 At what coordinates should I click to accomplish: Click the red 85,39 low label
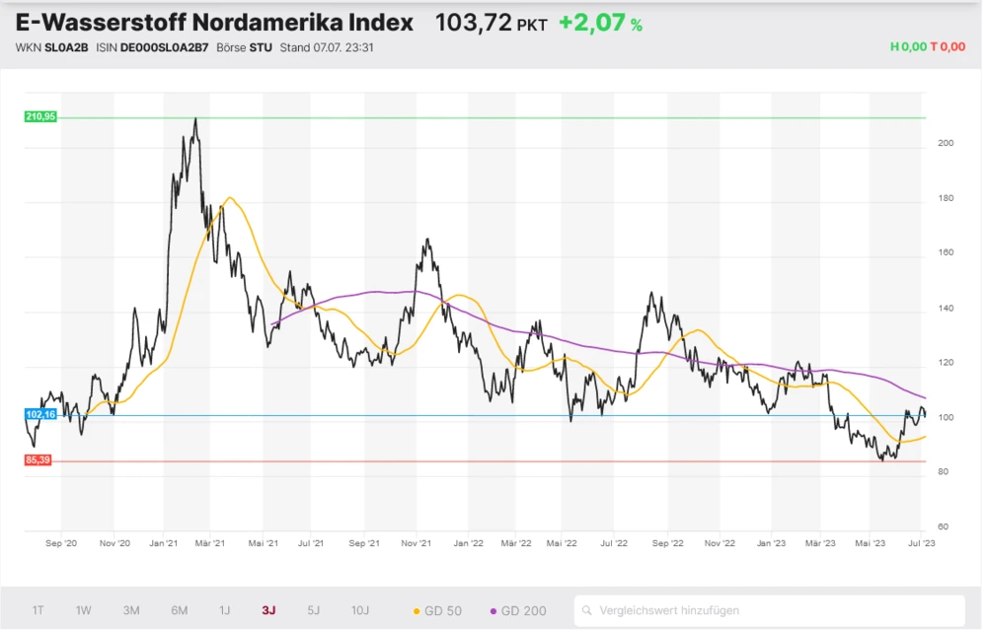(38, 460)
